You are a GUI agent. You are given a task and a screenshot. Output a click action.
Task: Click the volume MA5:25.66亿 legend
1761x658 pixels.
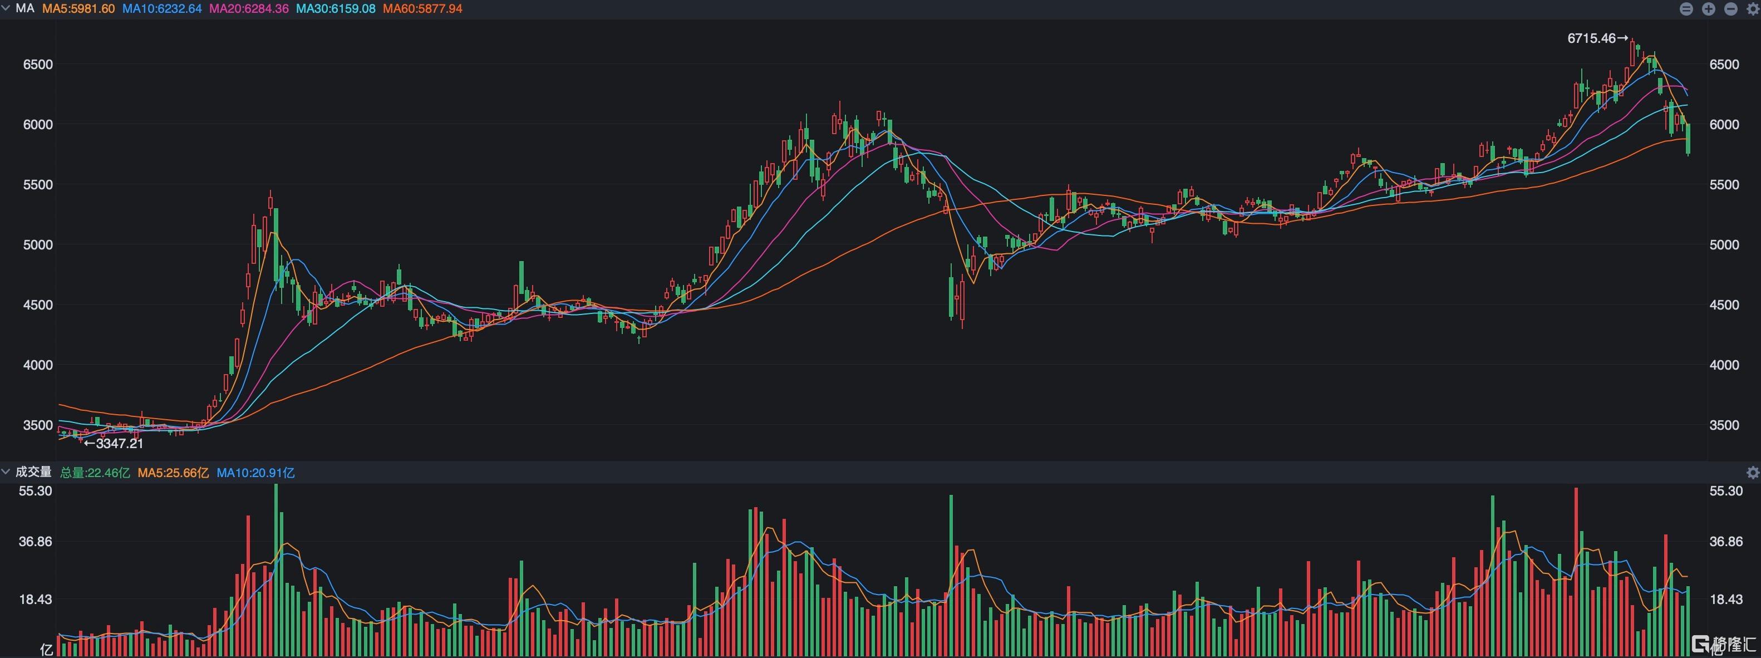[173, 473]
